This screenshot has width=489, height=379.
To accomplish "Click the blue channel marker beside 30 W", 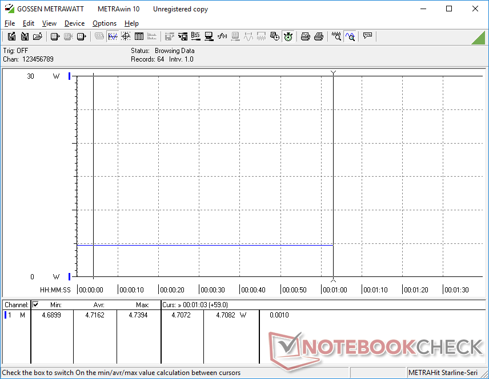I will (x=70, y=76).
